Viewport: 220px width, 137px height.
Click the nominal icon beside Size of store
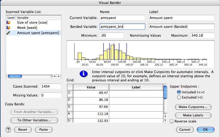pos(8,22)
